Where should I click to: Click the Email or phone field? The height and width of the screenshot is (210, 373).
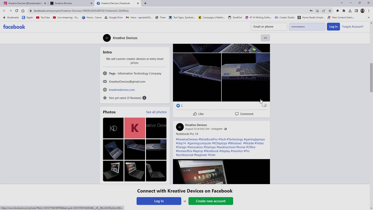coord(269,27)
